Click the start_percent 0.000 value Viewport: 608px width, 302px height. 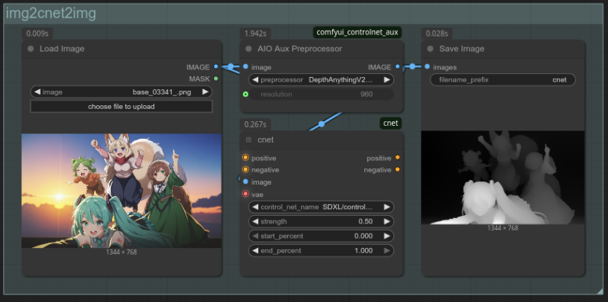(x=364, y=236)
